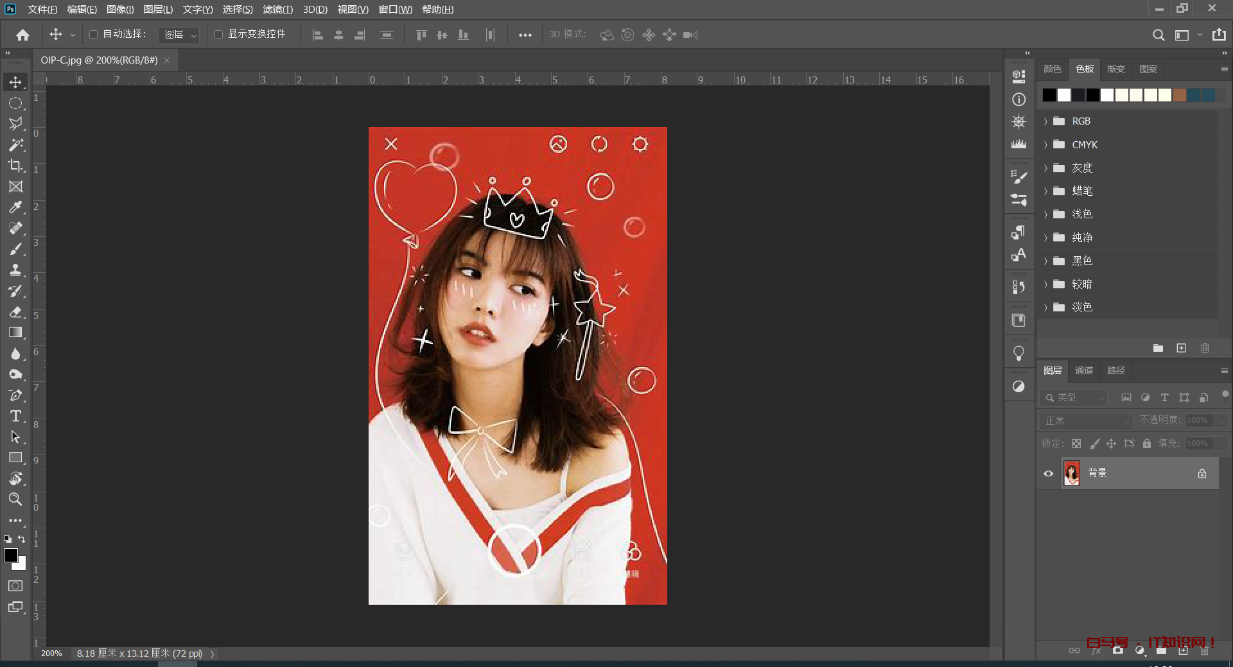
Task: Click the 背景 layer thumbnail
Action: [x=1071, y=474]
